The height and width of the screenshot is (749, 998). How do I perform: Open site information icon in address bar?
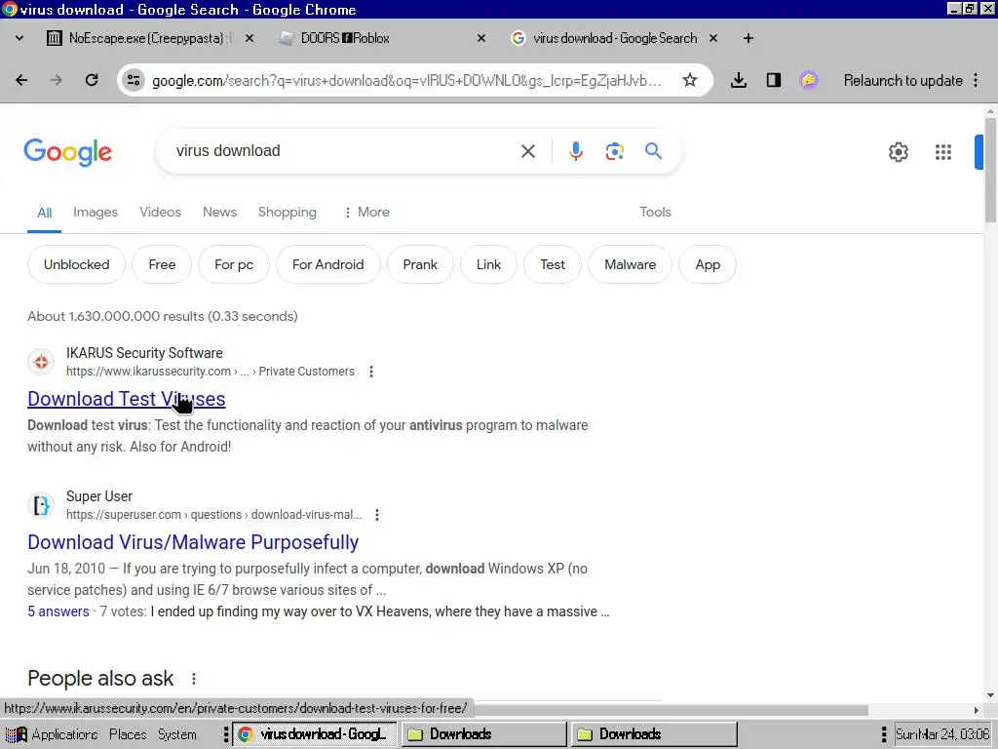(134, 80)
